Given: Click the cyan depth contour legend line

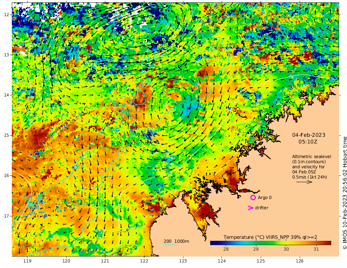Looking at the screenshot, I should click(170, 245).
